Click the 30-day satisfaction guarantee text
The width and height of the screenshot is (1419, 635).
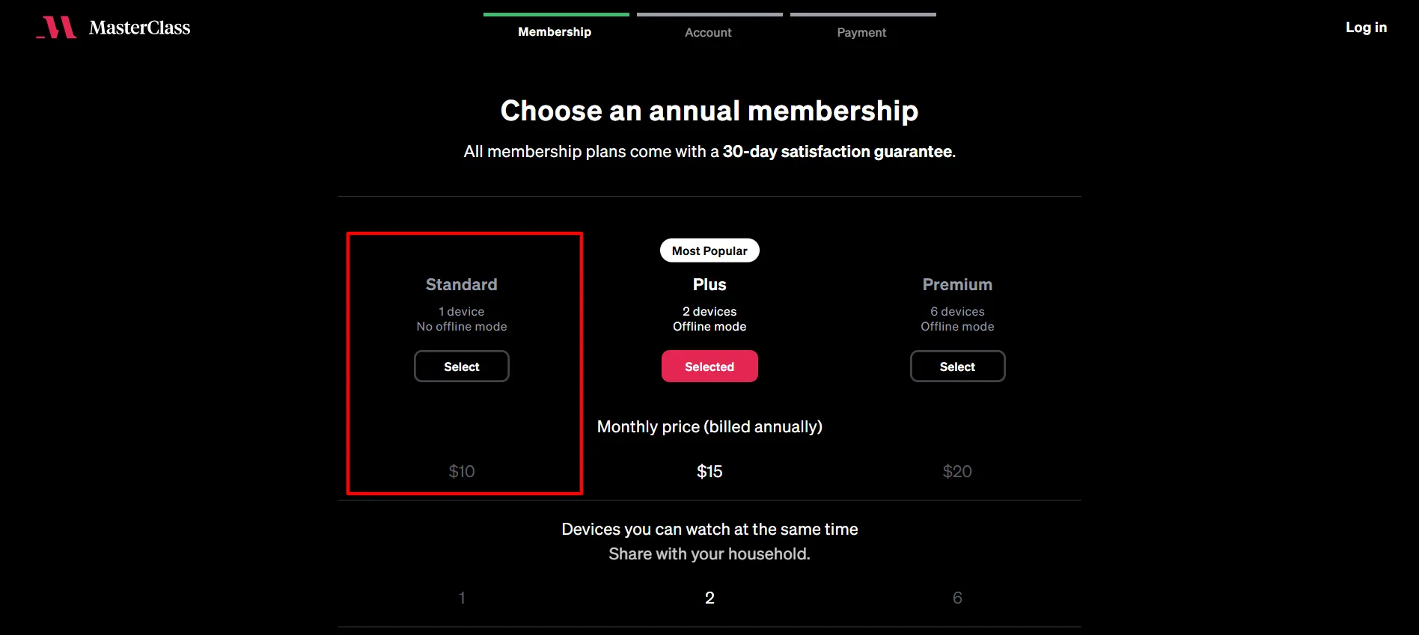click(x=837, y=152)
